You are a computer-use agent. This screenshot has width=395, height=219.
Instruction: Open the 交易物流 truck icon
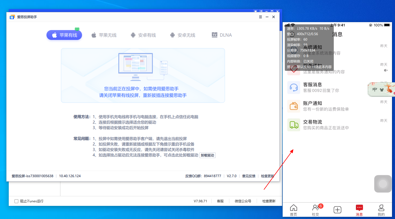[x=294, y=125]
